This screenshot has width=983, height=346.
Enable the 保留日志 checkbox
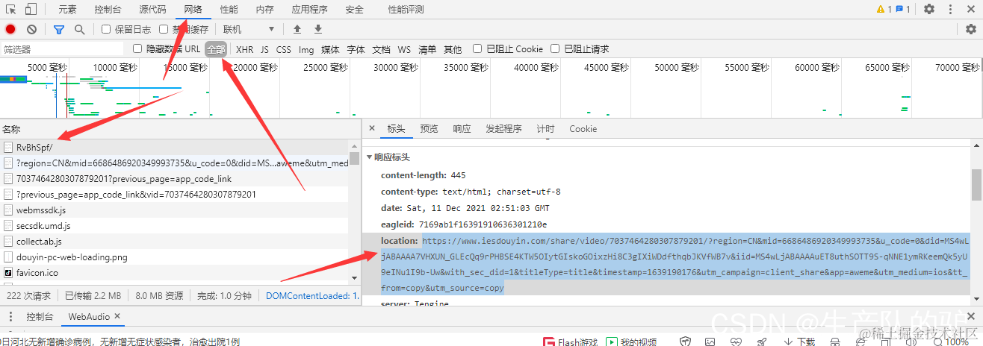click(106, 29)
